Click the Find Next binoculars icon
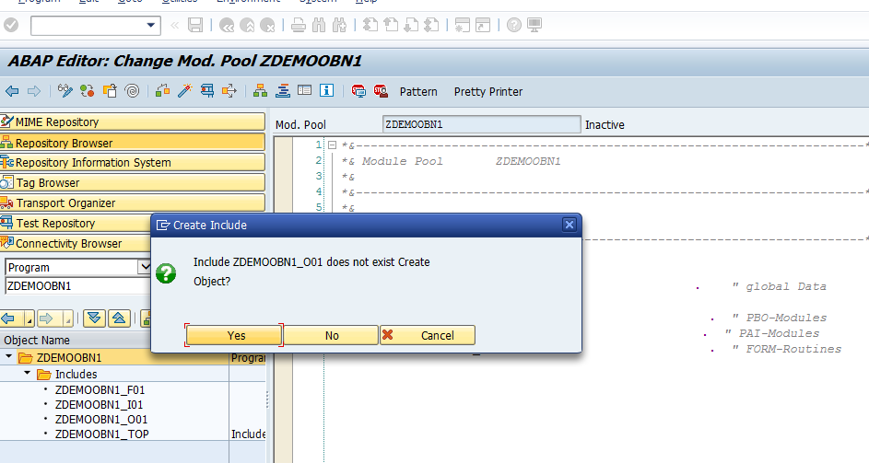 [339, 25]
